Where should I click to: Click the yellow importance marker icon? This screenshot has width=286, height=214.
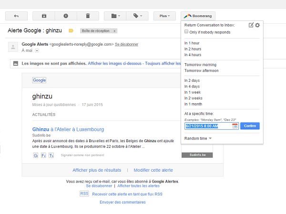(71, 31)
